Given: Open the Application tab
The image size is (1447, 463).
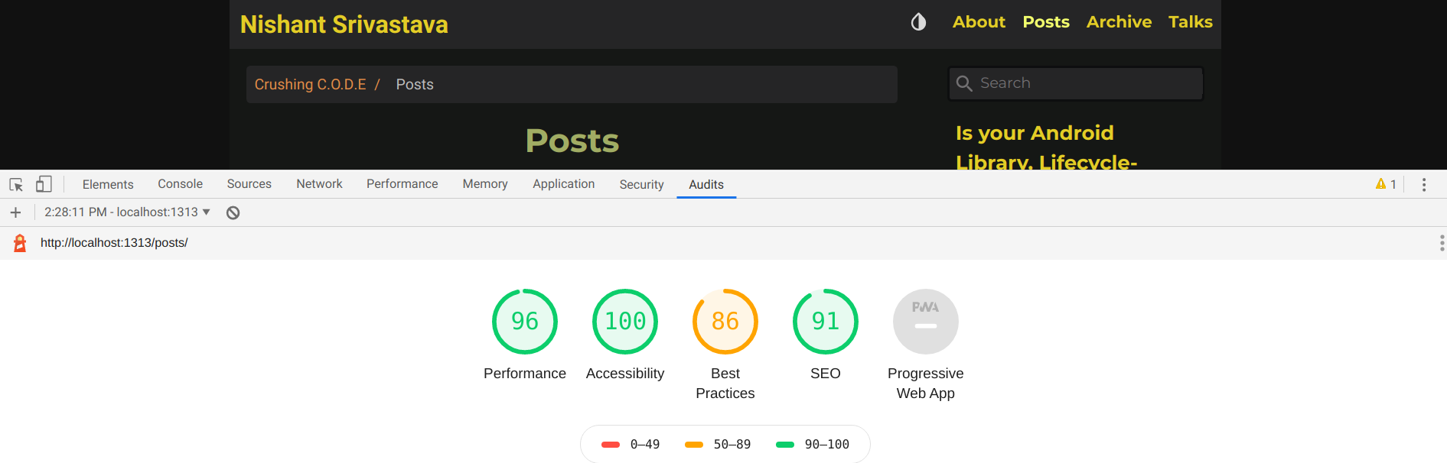Looking at the screenshot, I should tap(563, 184).
